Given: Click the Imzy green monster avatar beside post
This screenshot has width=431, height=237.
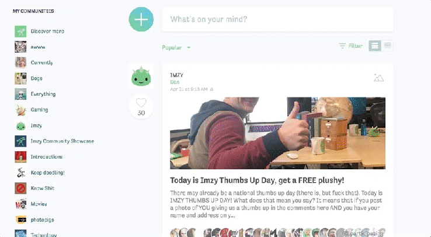Looking at the screenshot, I should coord(141,76).
